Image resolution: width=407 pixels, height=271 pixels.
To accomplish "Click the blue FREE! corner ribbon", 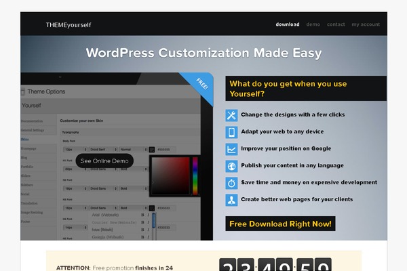I will 201,84.
